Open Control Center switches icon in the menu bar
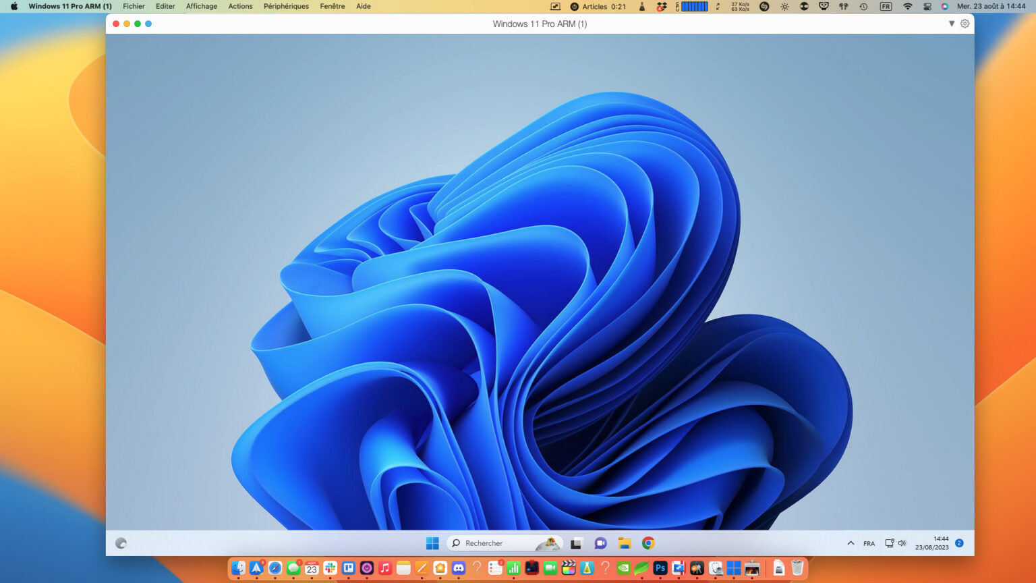1036x583 pixels. [927, 7]
